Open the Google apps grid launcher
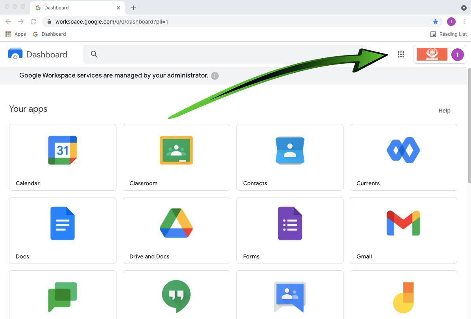 coord(401,54)
